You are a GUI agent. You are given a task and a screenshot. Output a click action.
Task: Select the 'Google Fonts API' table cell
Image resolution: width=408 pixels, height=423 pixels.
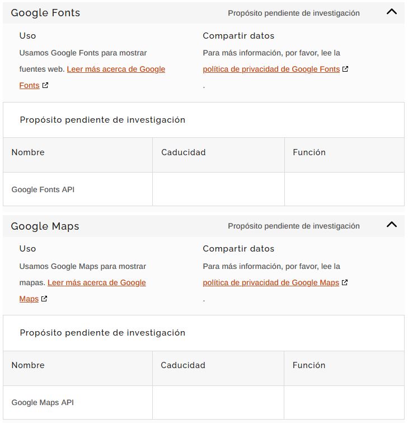[43, 189]
